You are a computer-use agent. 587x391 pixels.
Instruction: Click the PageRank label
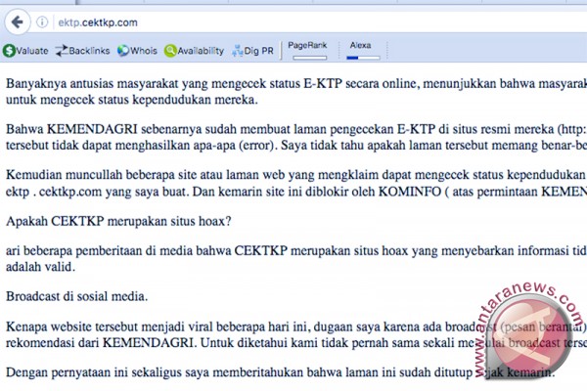(307, 45)
